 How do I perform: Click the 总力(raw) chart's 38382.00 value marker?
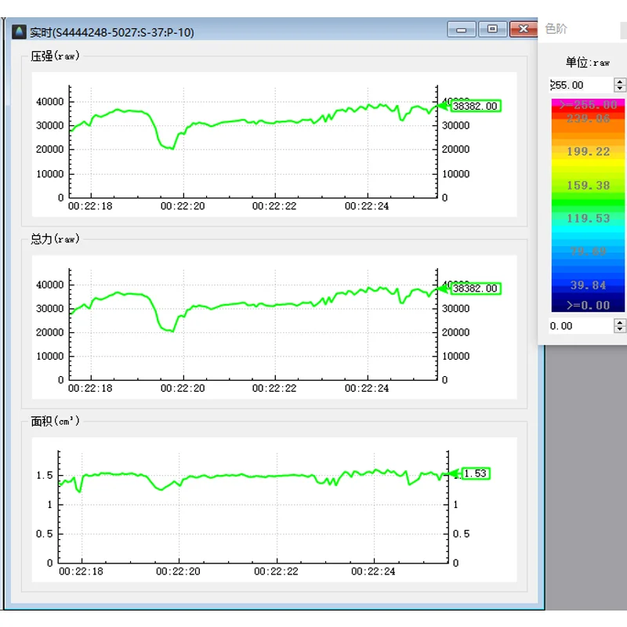[x=475, y=288]
